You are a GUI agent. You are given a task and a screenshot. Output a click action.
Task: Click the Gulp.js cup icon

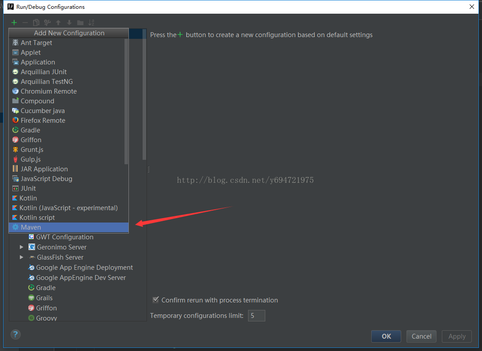(15, 159)
